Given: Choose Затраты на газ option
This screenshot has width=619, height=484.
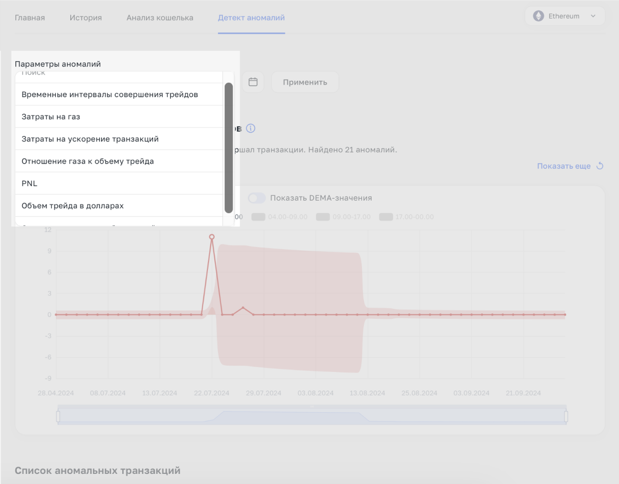Looking at the screenshot, I should tap(119, 116).
